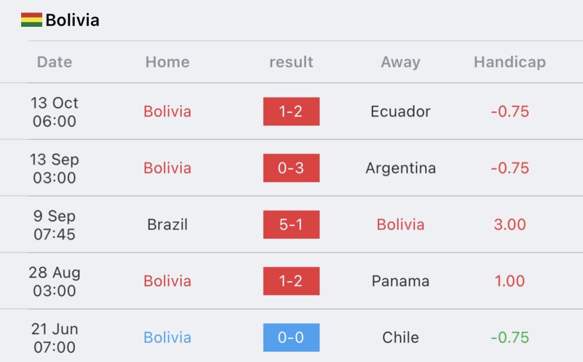This screenshot has height=362, width=583.
Task: Click the Bolivia flag icon
Action: (x=32, y=20)
